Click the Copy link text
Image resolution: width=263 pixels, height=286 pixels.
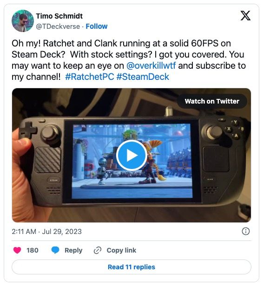coord(121,250)
